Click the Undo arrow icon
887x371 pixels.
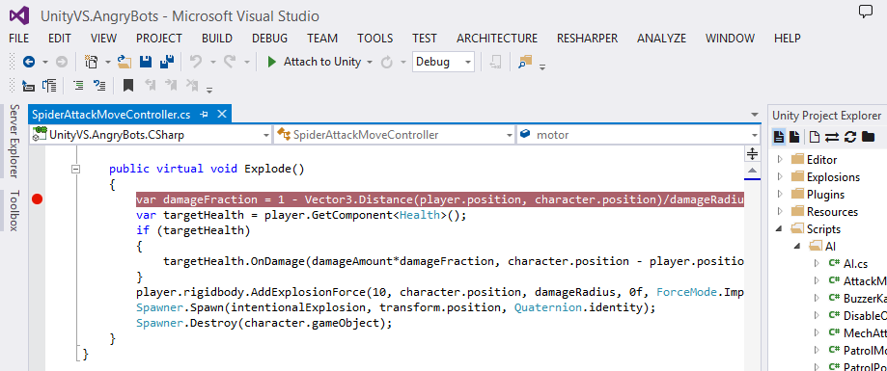196,62
